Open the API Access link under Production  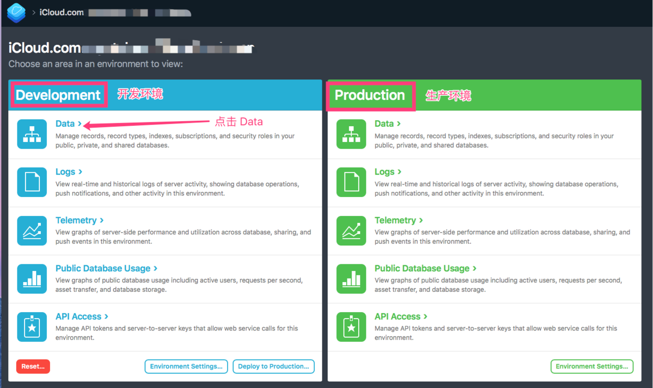pos(401,316)
